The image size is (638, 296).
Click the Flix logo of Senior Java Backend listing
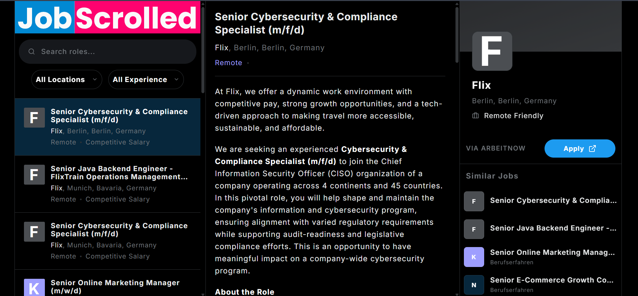click(x=34, y=175)
